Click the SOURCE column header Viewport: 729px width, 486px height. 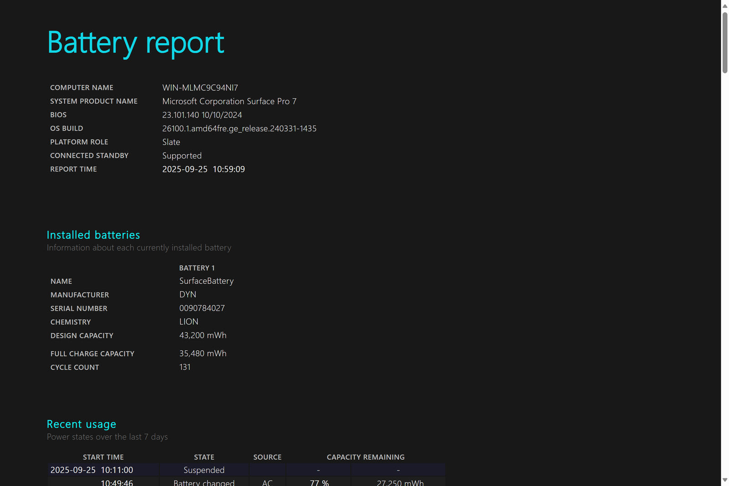click(x=267, y=457)
